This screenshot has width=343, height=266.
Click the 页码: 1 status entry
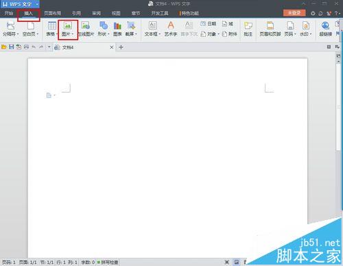(x=9, y=262)
